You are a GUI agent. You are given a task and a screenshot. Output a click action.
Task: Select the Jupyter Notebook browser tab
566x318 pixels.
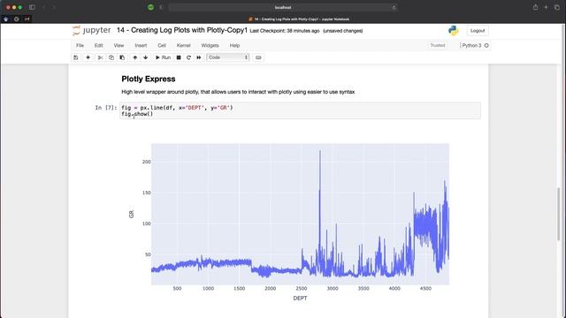point(299,19)
